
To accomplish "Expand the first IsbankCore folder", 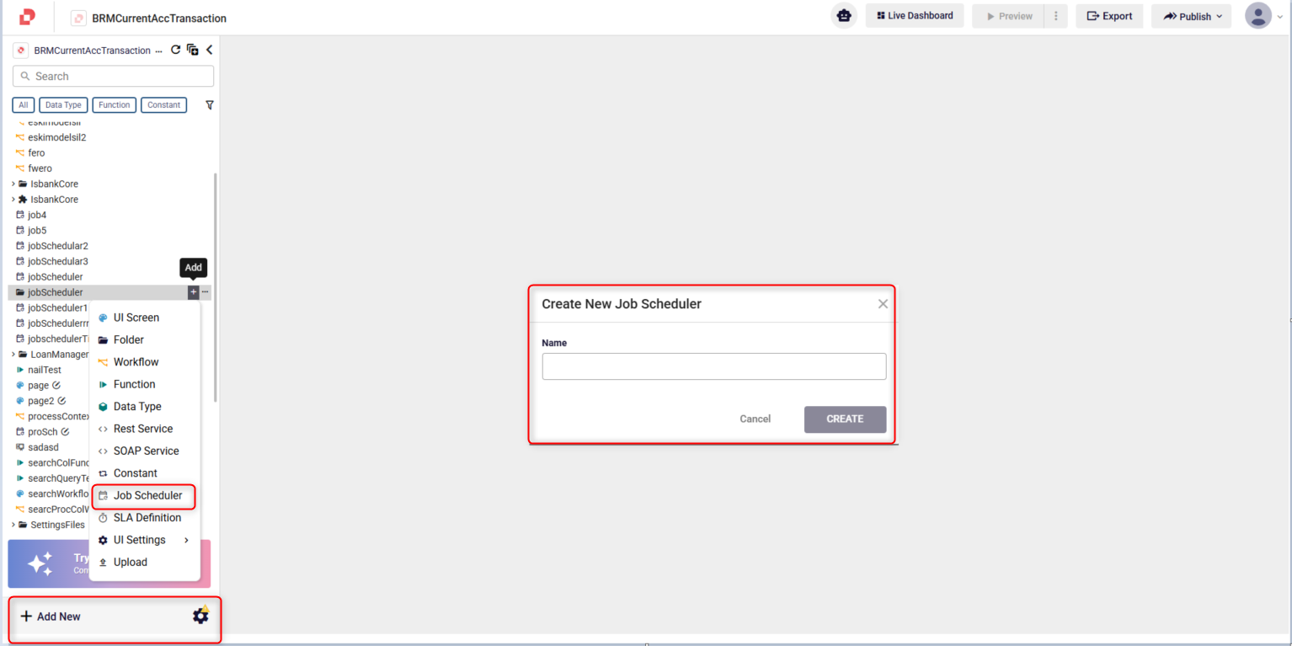I will coord(13,184).
